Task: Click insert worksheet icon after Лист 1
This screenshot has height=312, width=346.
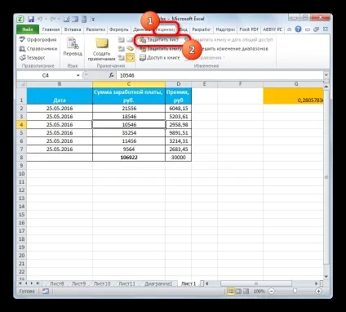Action: (x=202, y=283)
